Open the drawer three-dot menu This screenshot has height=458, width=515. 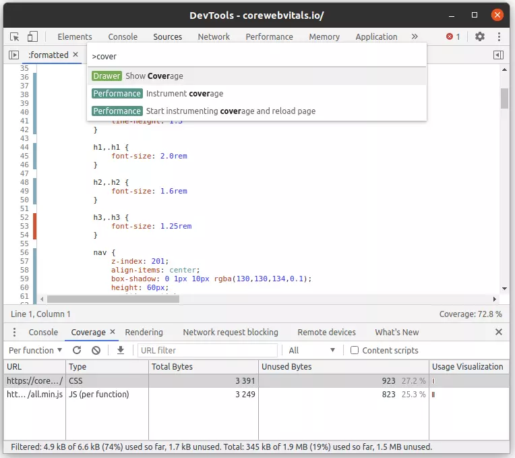click(14, 332)
